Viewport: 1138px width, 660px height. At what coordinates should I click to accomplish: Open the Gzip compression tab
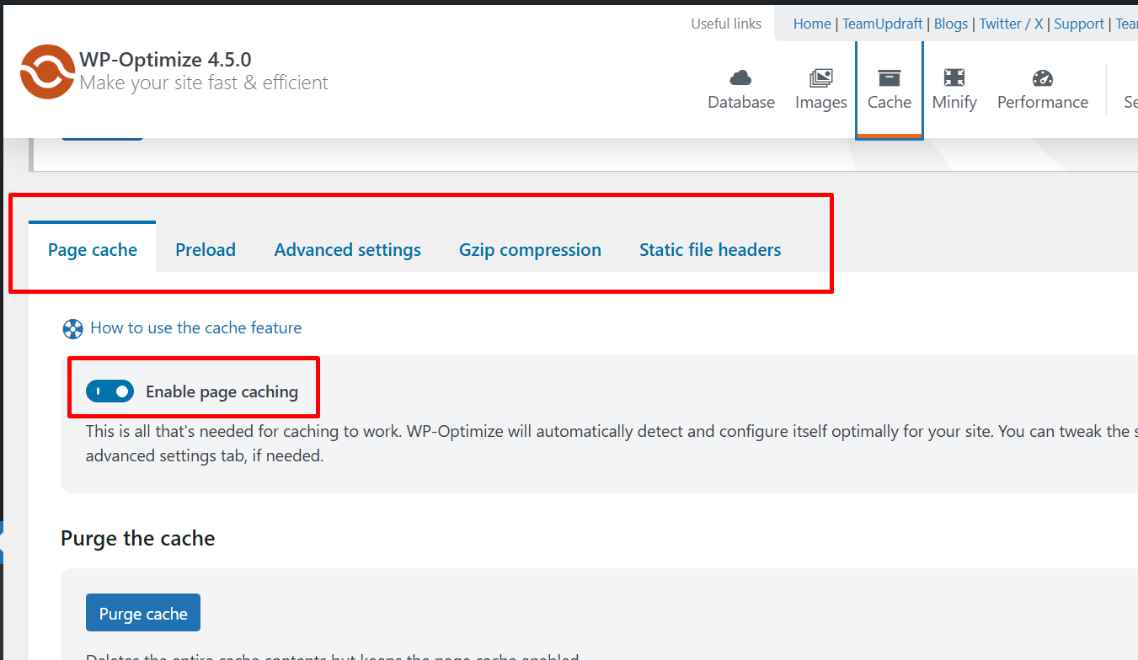tap(530, 250)
